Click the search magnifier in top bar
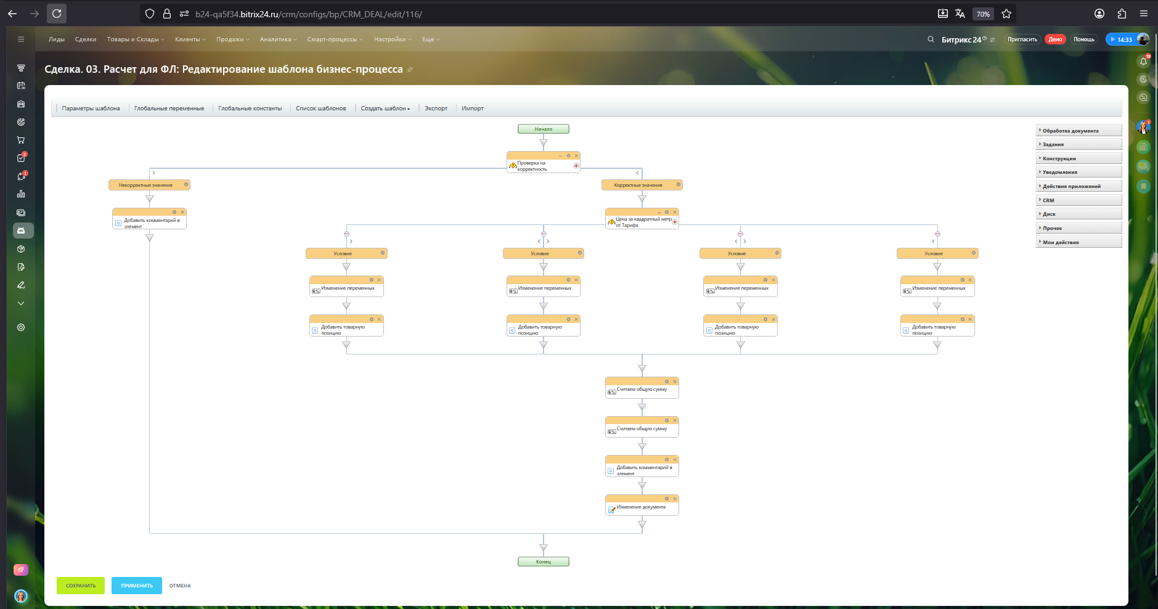1158x609 pixels. (x=931, y=39)
